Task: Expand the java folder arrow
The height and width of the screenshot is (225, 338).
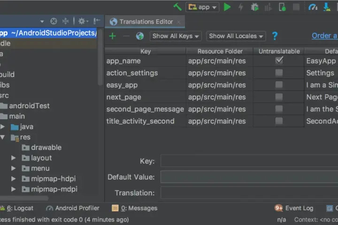Action: coord(3,127)
